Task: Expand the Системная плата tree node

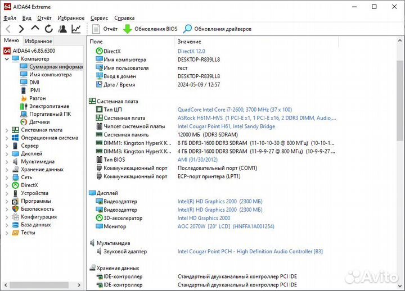Action: point(7,130)
